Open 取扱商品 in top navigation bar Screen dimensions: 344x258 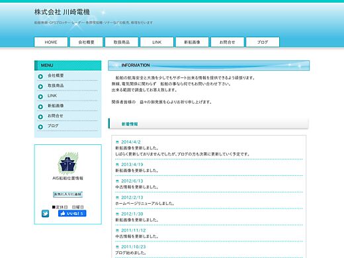(122, 42)
